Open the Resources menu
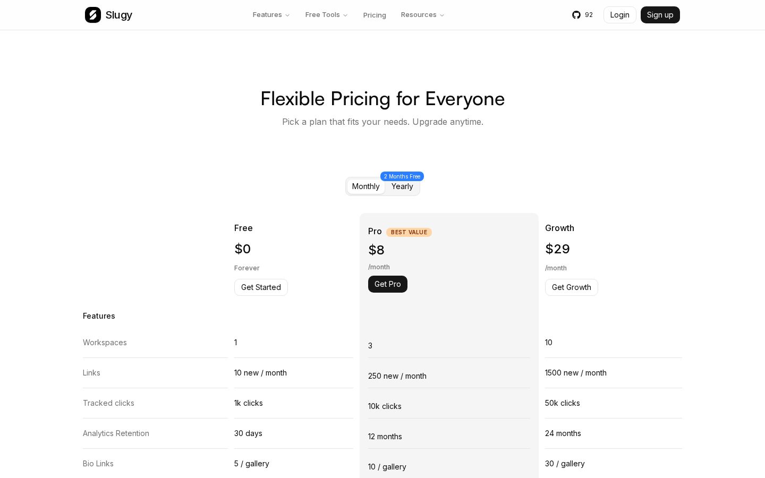This screenshot has height=478, width=765. pyautogui.click(x=423, y=15)
